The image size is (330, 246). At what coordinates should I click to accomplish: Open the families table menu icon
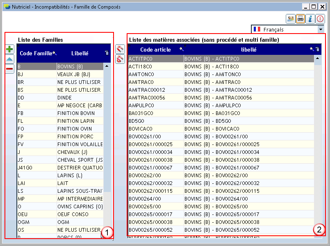coord(107,53)
